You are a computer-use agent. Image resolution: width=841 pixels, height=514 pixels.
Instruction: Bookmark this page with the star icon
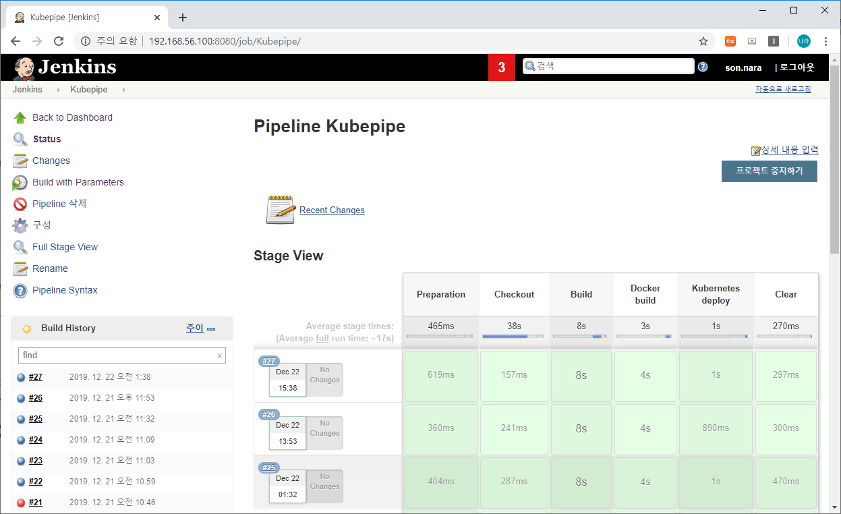[x=703, y=41]
